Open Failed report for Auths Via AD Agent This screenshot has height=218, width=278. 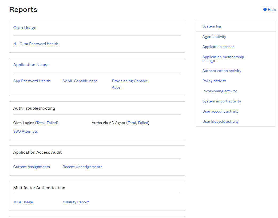coord(143,123)
